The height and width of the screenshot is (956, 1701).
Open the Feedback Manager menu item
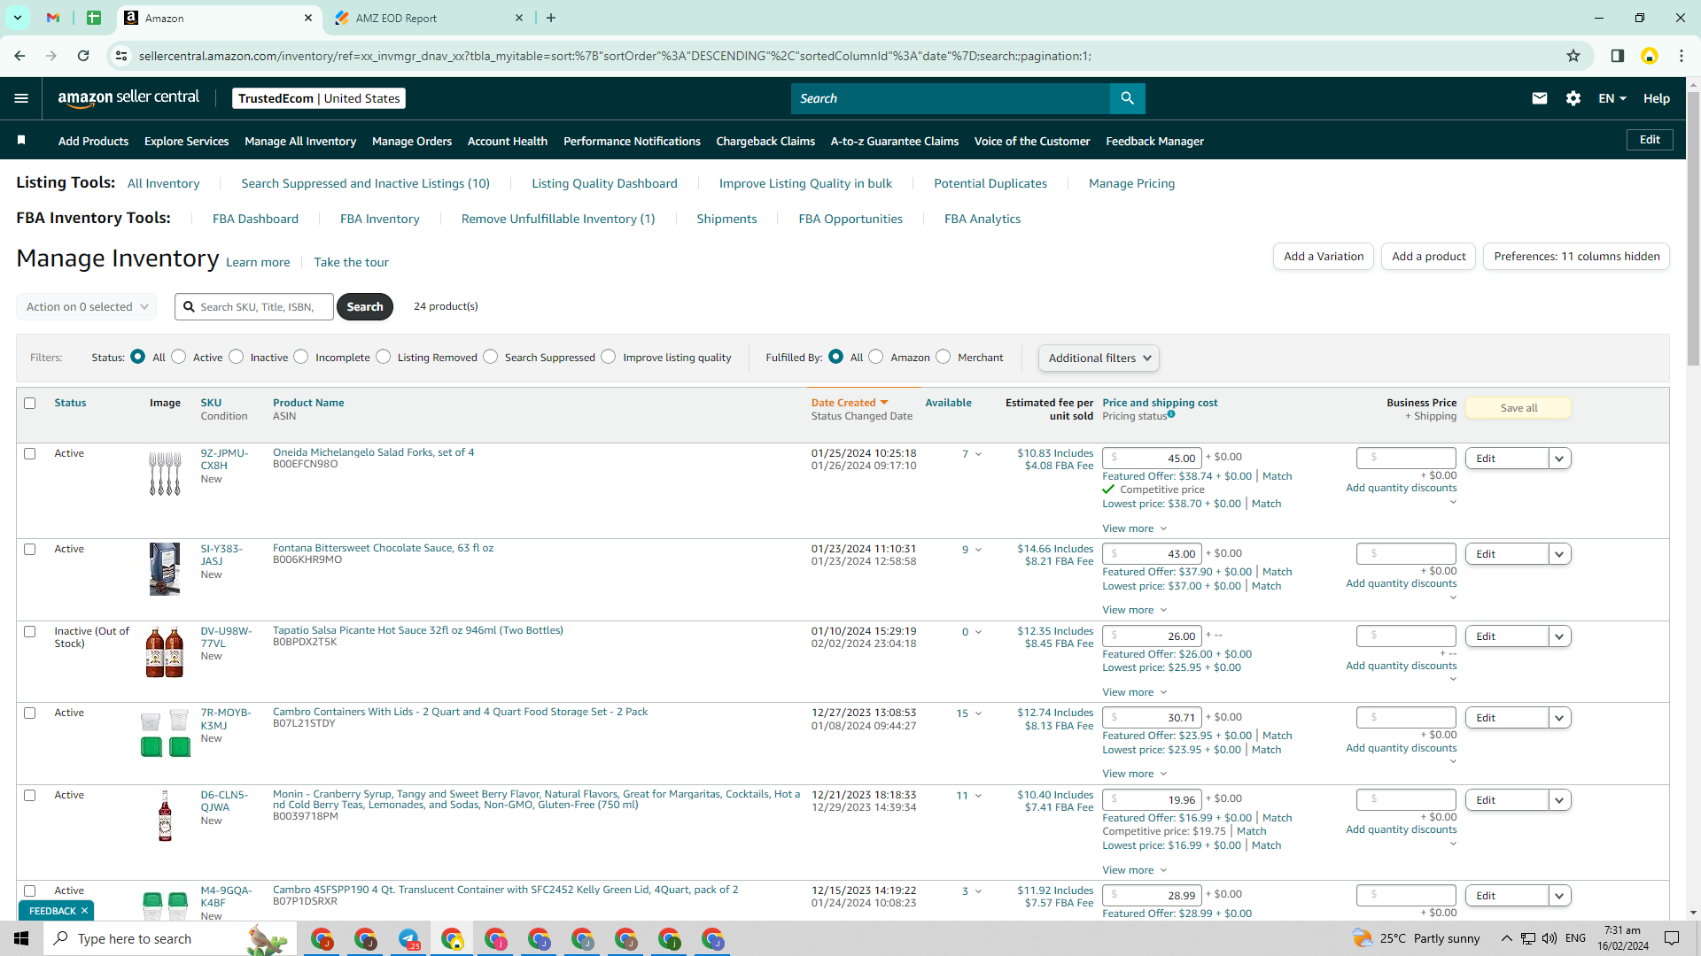point(1154,141)
